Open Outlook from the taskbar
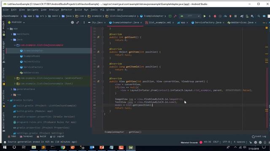This screenshot has height=151, width=270. (92, 147)
